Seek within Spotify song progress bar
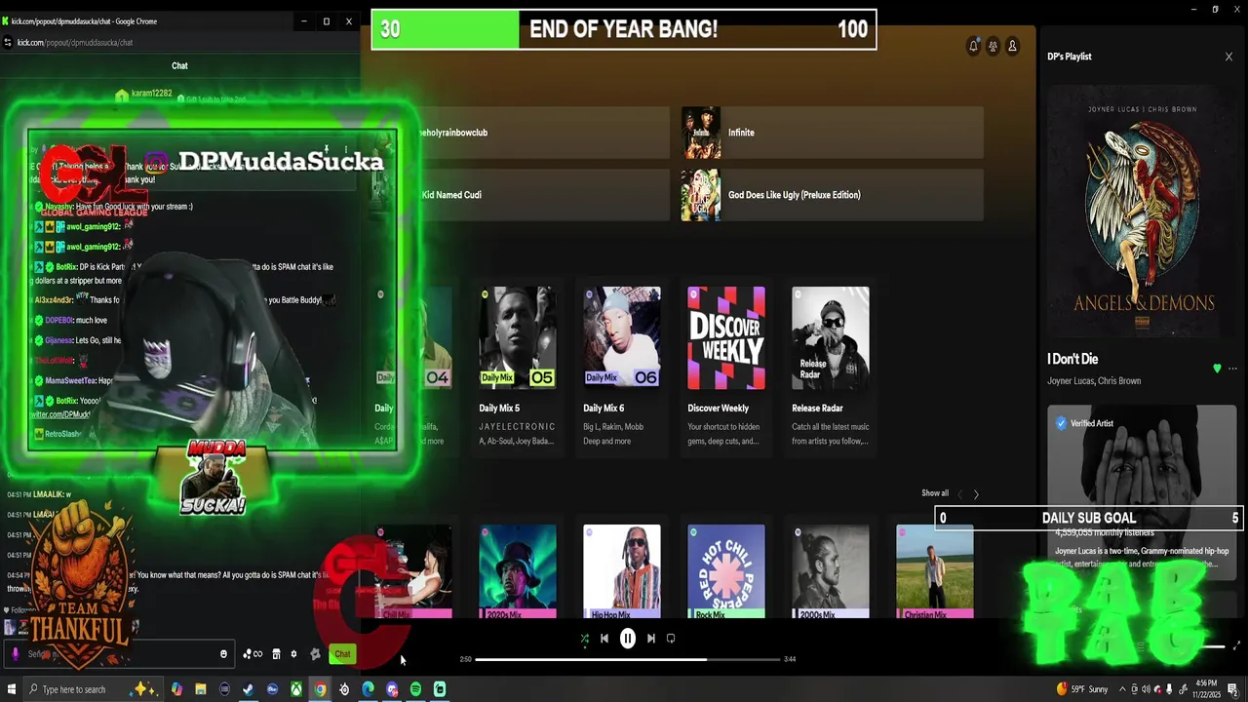The image size is (1248, 702). click(x=628, y=659)
